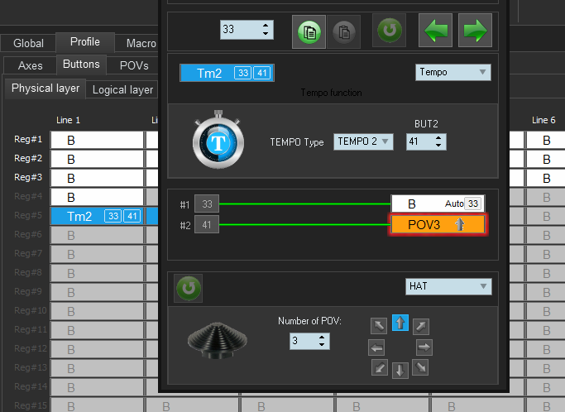Screen dimensions: 565x412
Task: Click the black hat switch image
Action: coord(218,340)
